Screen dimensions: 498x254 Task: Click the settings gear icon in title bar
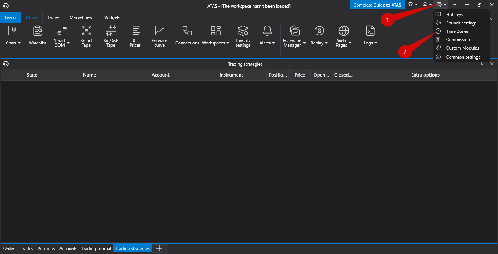tap(439, 5)
